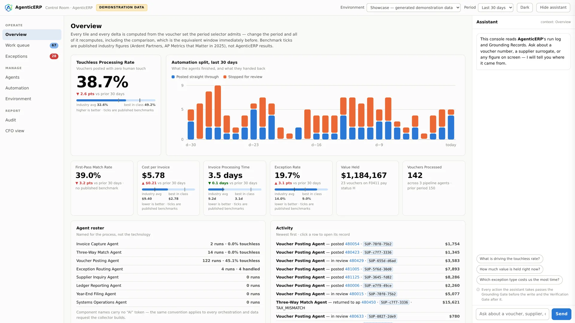575x323 pixels.
Task: Click Work queue badge showing 67
Action: 54,45
